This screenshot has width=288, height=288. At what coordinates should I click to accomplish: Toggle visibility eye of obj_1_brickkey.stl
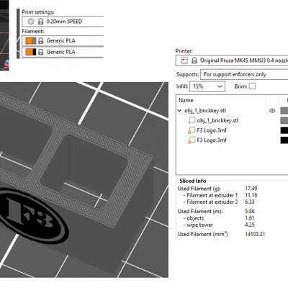(272, 111)
